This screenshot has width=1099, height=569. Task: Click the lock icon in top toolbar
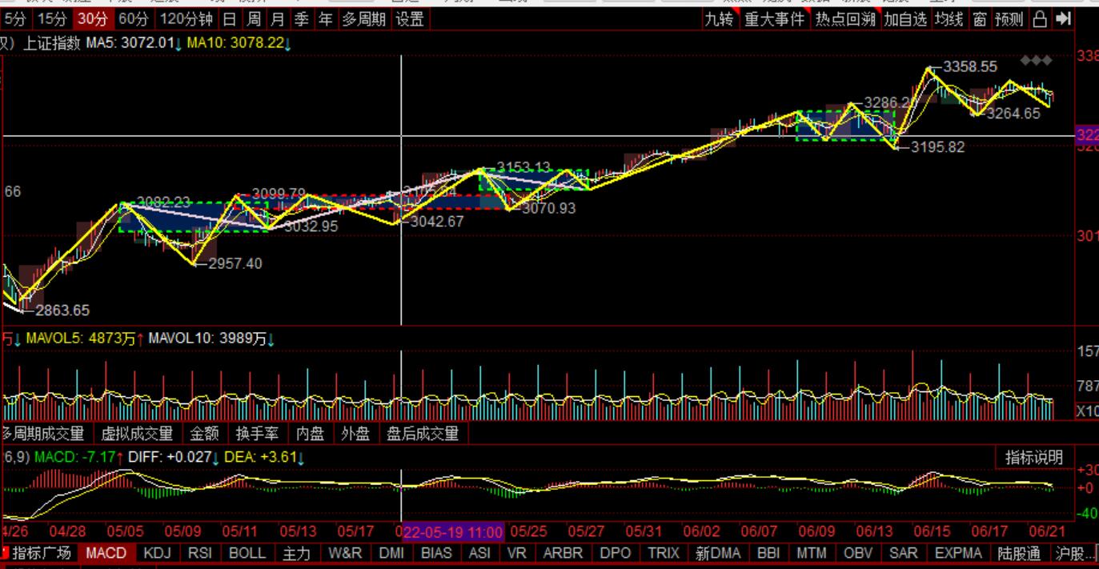[1040, 19]
